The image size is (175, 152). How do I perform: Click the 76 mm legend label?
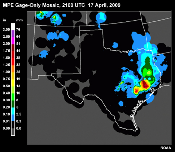18,29
